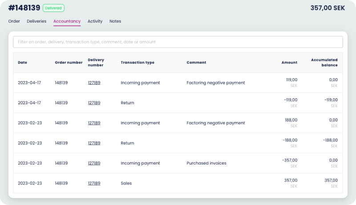Select the Accountancy tab
This screenshot has width=356, height=205.
(67, 21)
